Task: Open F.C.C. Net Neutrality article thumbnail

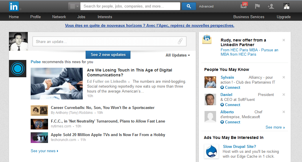Action: point(39,124)
